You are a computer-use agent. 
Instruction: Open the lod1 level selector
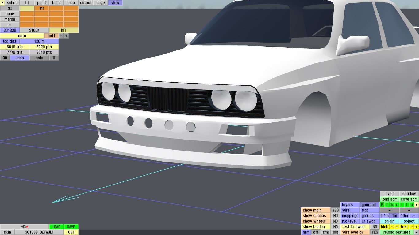point(52,36)
